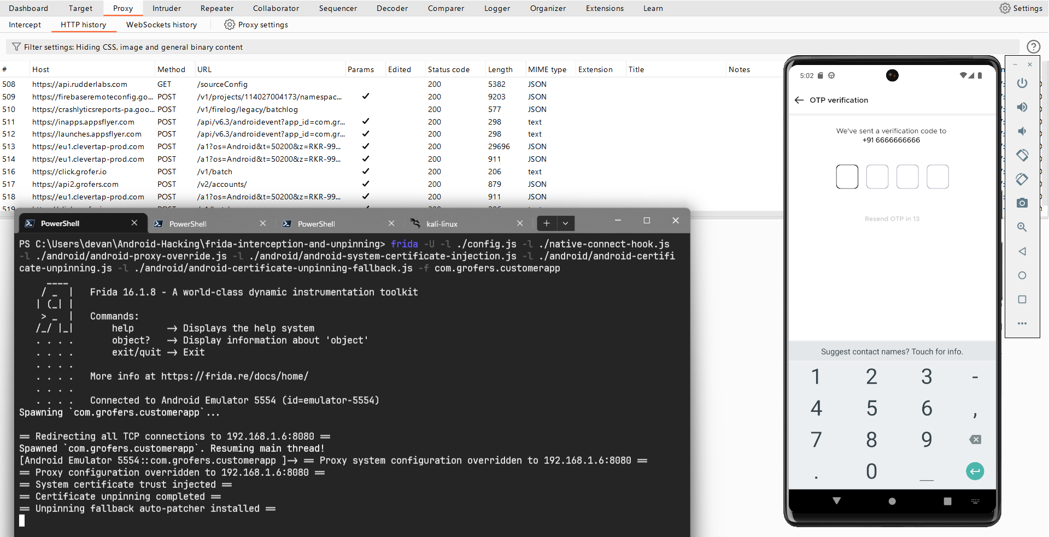This screenshot has width=1049, height=537.
Task: Switch to kali-linux terminal tab
Action: coord(467,223)
